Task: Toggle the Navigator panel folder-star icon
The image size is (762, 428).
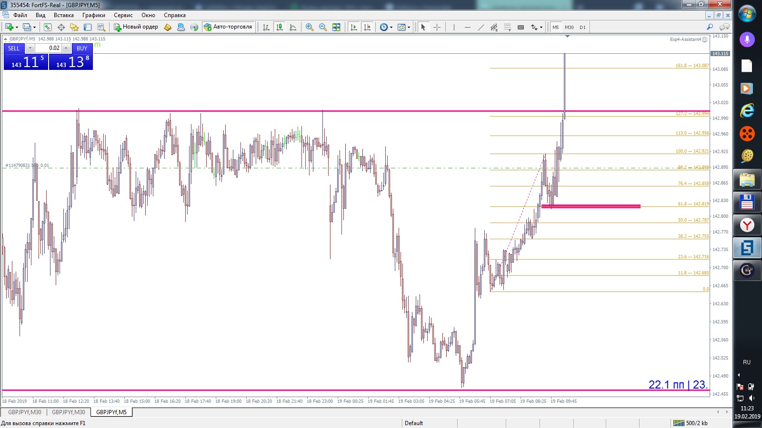Action: [74, 27]
